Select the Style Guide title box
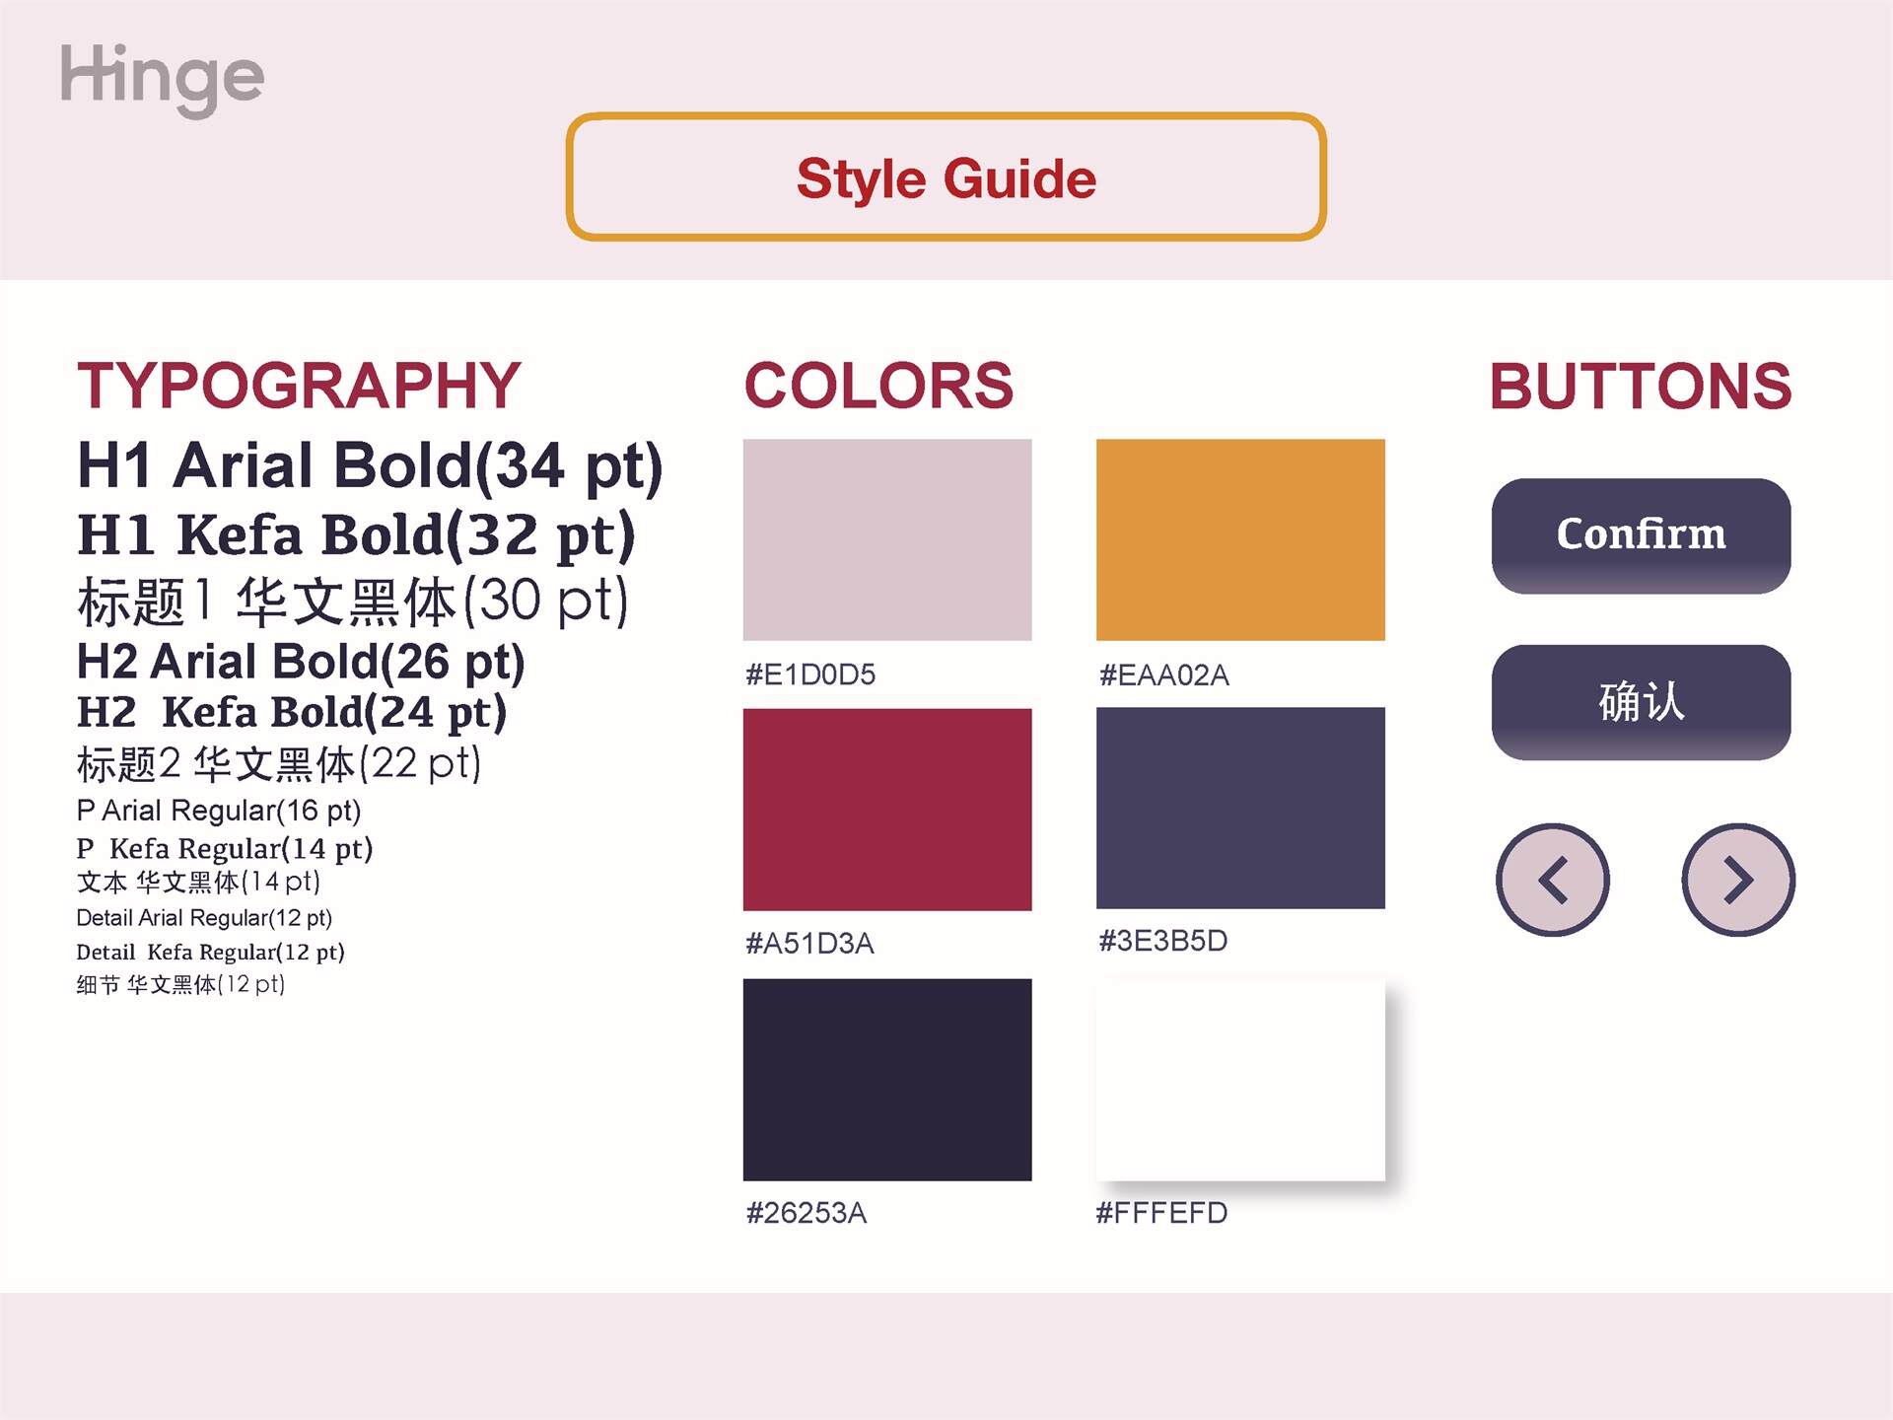The image size is (1893, 1420). [x=946, y=177]
